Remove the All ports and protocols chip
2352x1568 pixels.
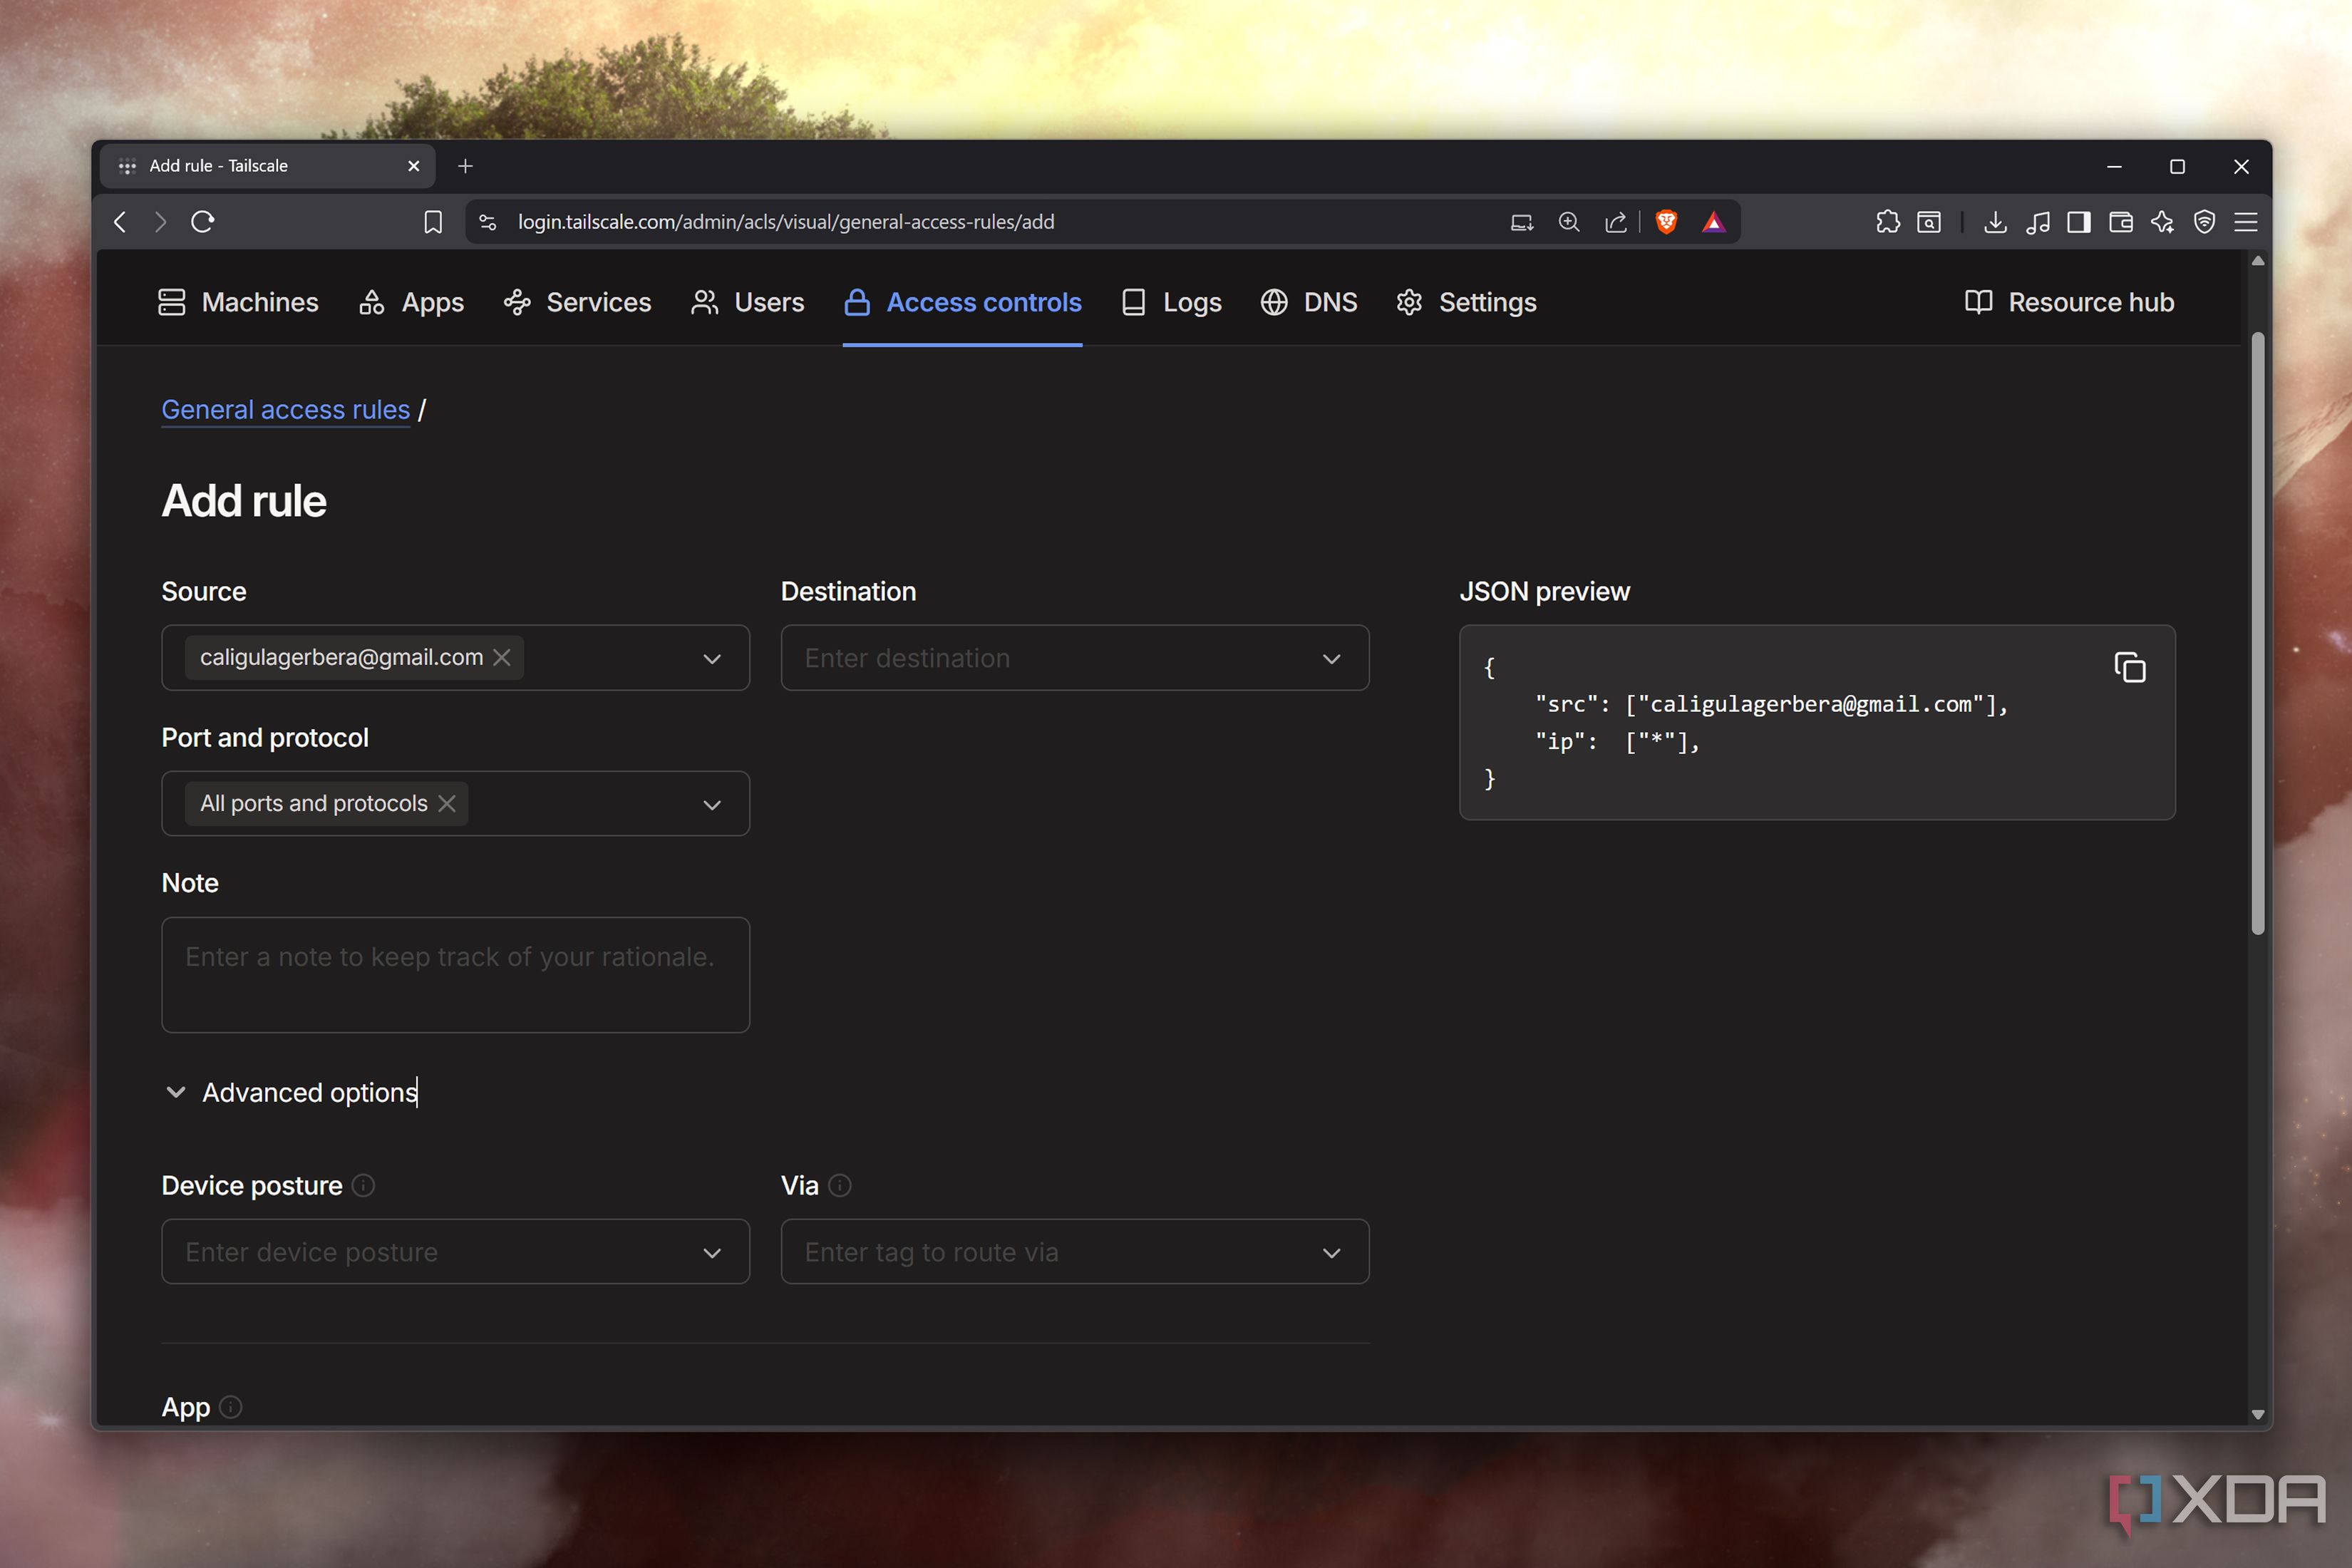(x=447, y=803)
